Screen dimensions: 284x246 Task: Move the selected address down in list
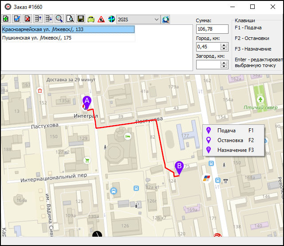48,19
